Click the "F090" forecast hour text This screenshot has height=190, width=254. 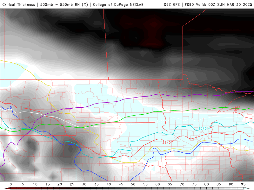coord(189,4)
